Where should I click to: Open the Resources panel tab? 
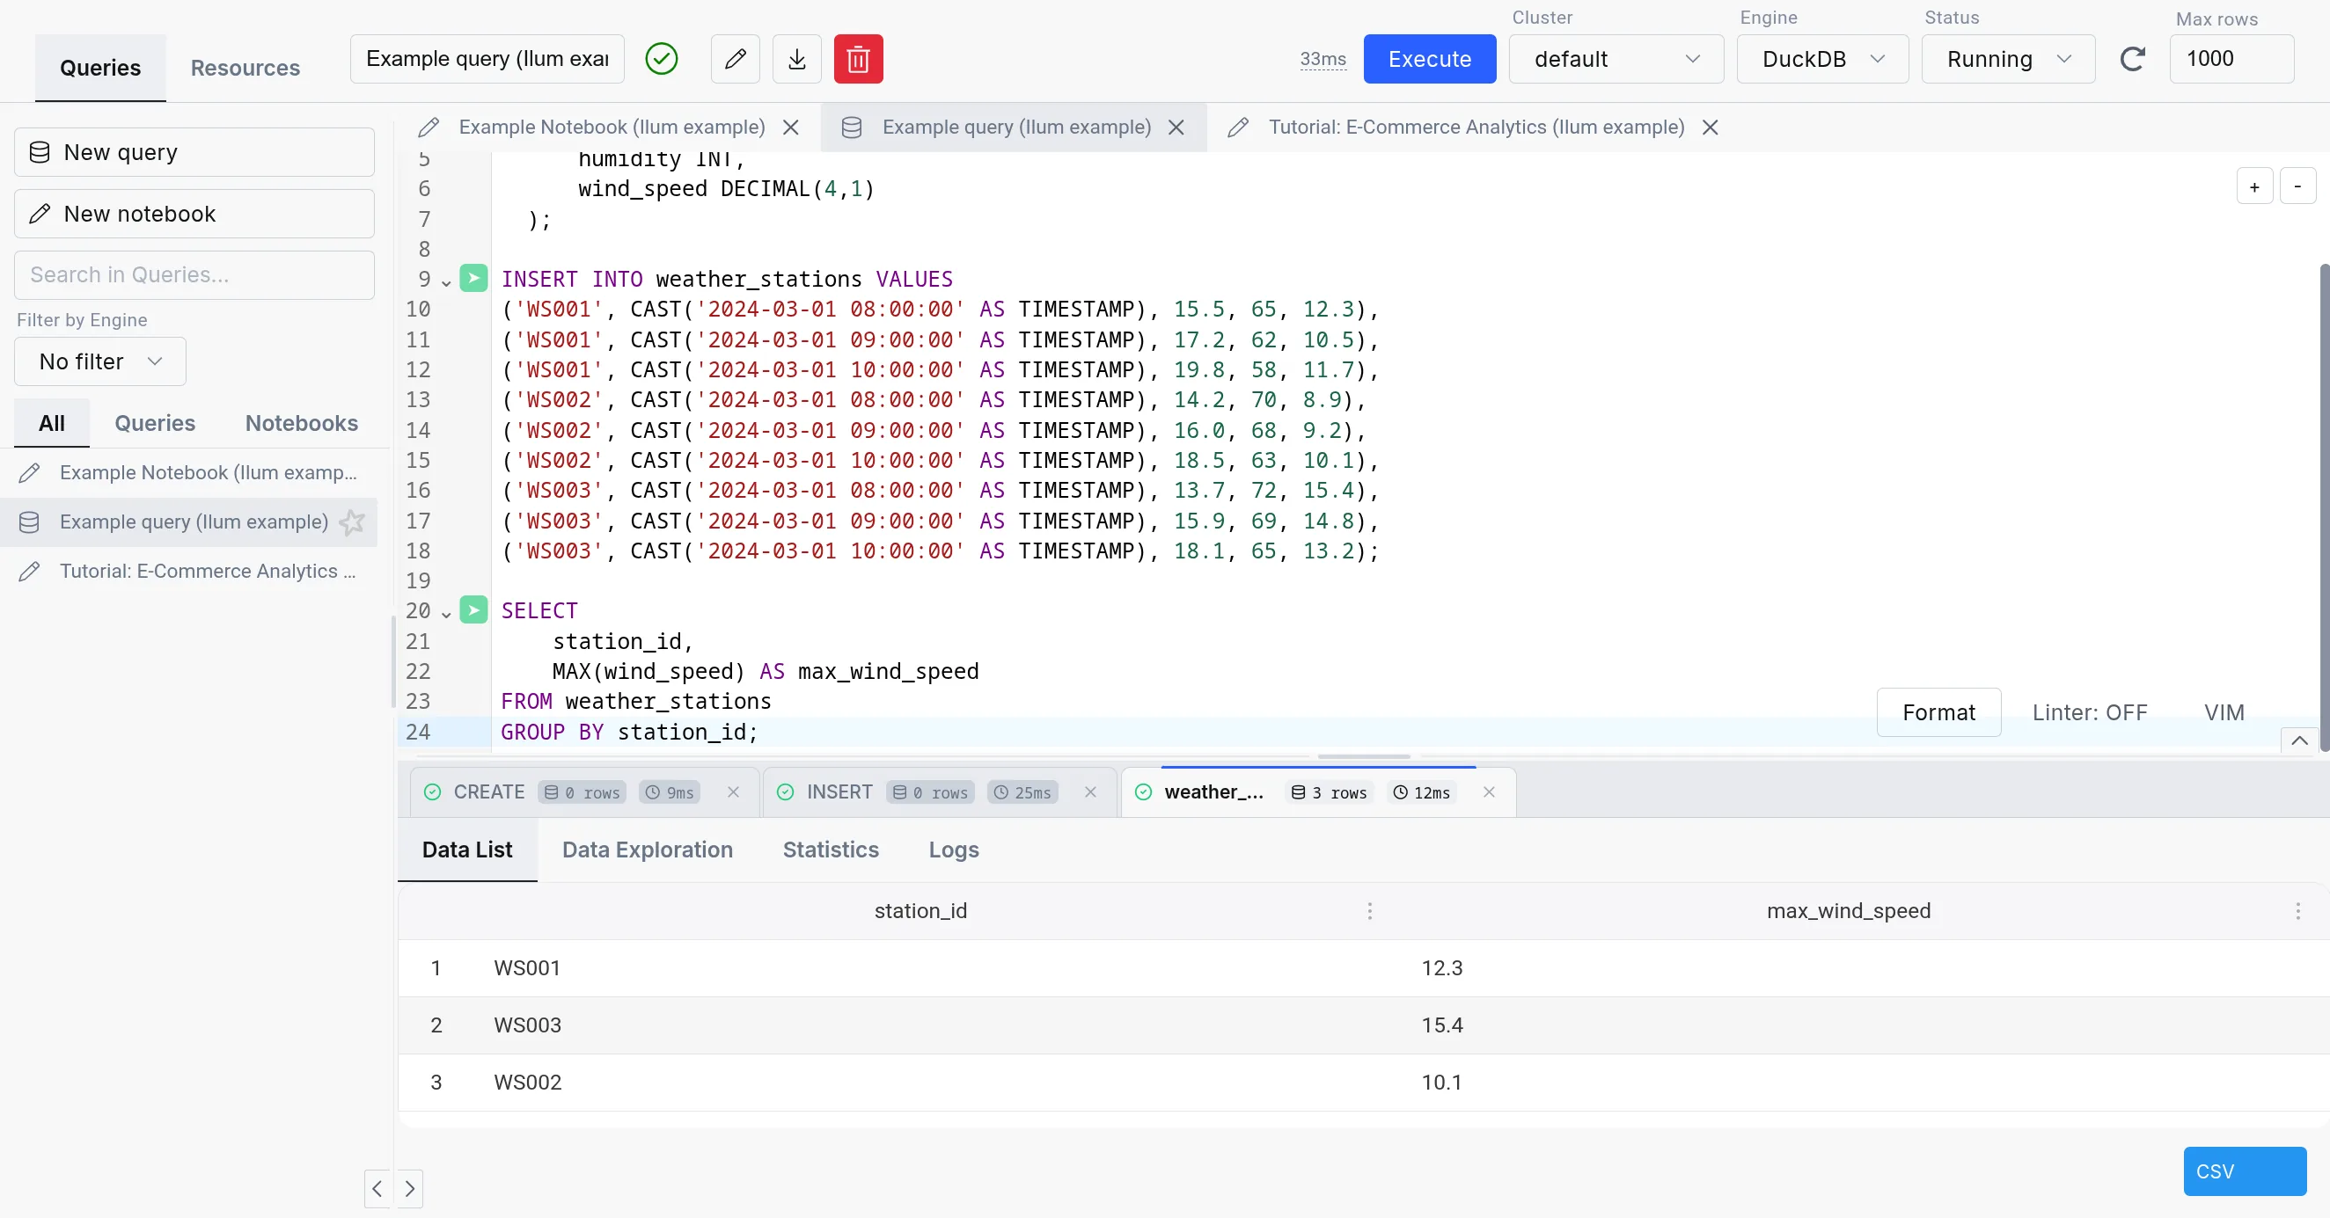[x=245, y=67]
